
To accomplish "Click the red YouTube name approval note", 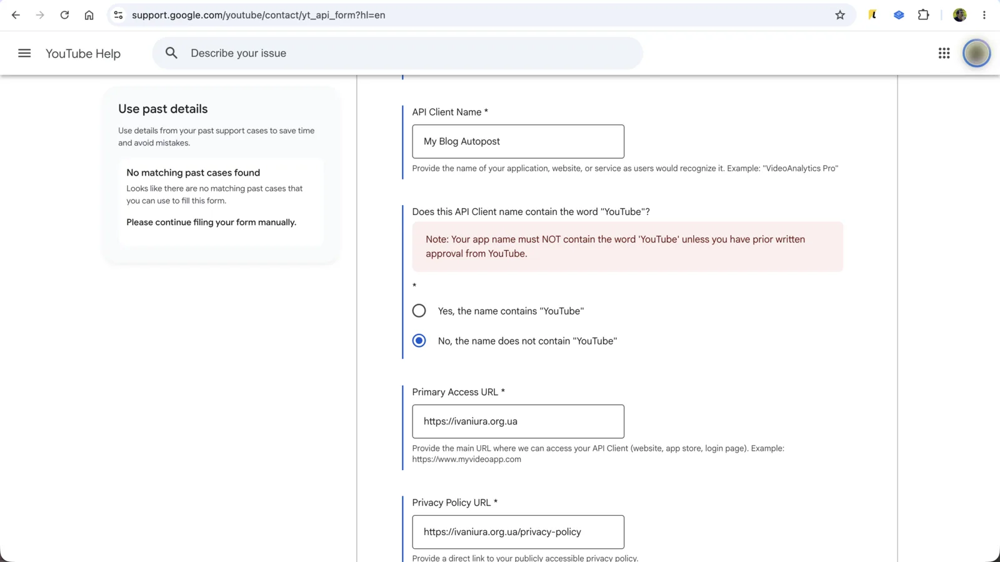I will pos(627,246).
